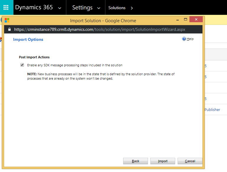The height and width of the screenshot is (172, 227).
Task: Click the blue Help question mark icon
Action: pyautogui.click(x=184, y=39)
